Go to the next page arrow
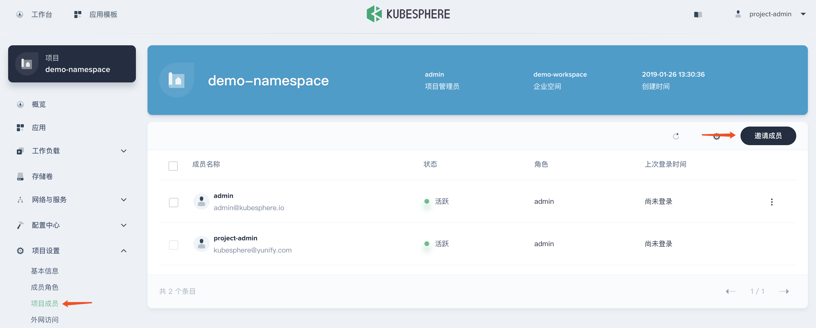The width and height of the screenshot is (816, 328). [784, 292]
